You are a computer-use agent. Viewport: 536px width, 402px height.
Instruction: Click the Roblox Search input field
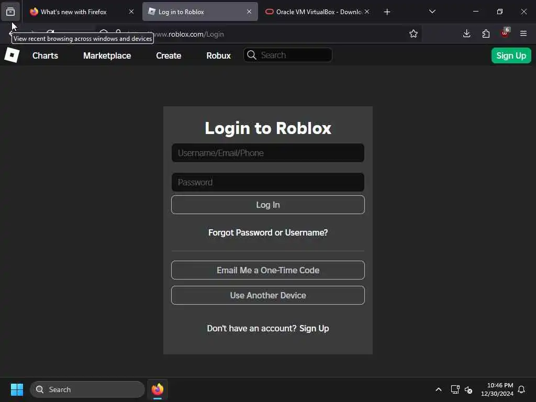pyautogui.click(x=288, y=55)
